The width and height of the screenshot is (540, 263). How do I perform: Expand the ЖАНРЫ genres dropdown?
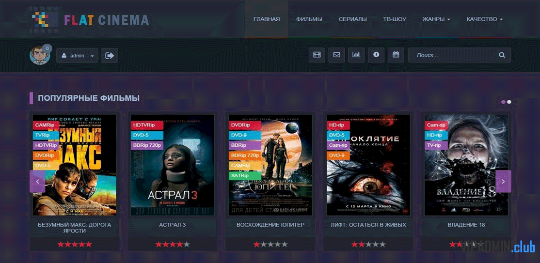(436, 19)
